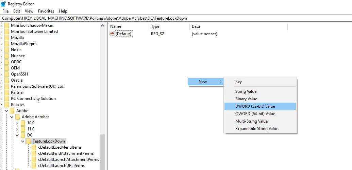352x170 pixels.
Task: Click the cDefaultLaunchURLPerms folder icon
Action: (34, 166)
